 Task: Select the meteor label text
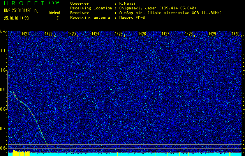coord(54,13)
